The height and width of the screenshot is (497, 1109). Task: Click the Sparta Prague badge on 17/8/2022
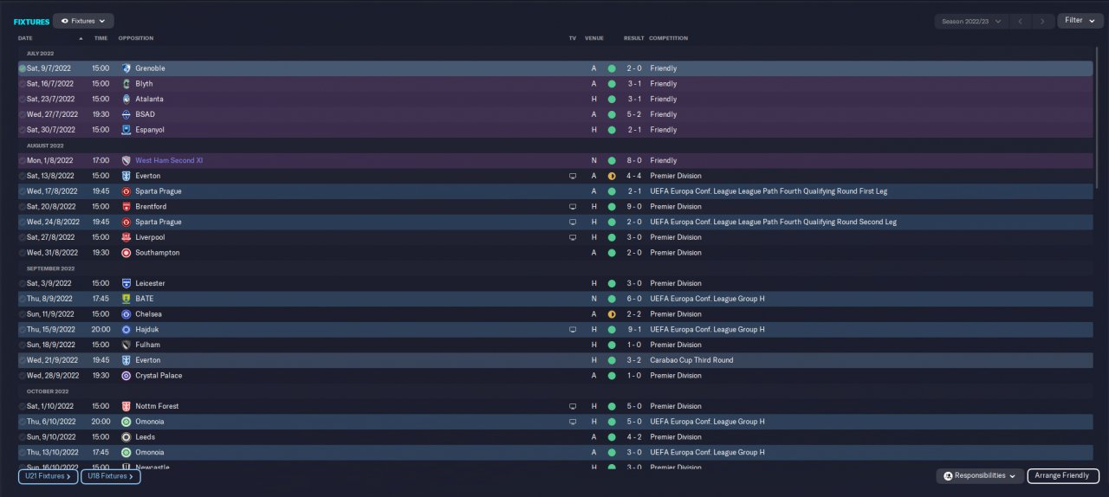pyautogui.click(x=126, y=191)
